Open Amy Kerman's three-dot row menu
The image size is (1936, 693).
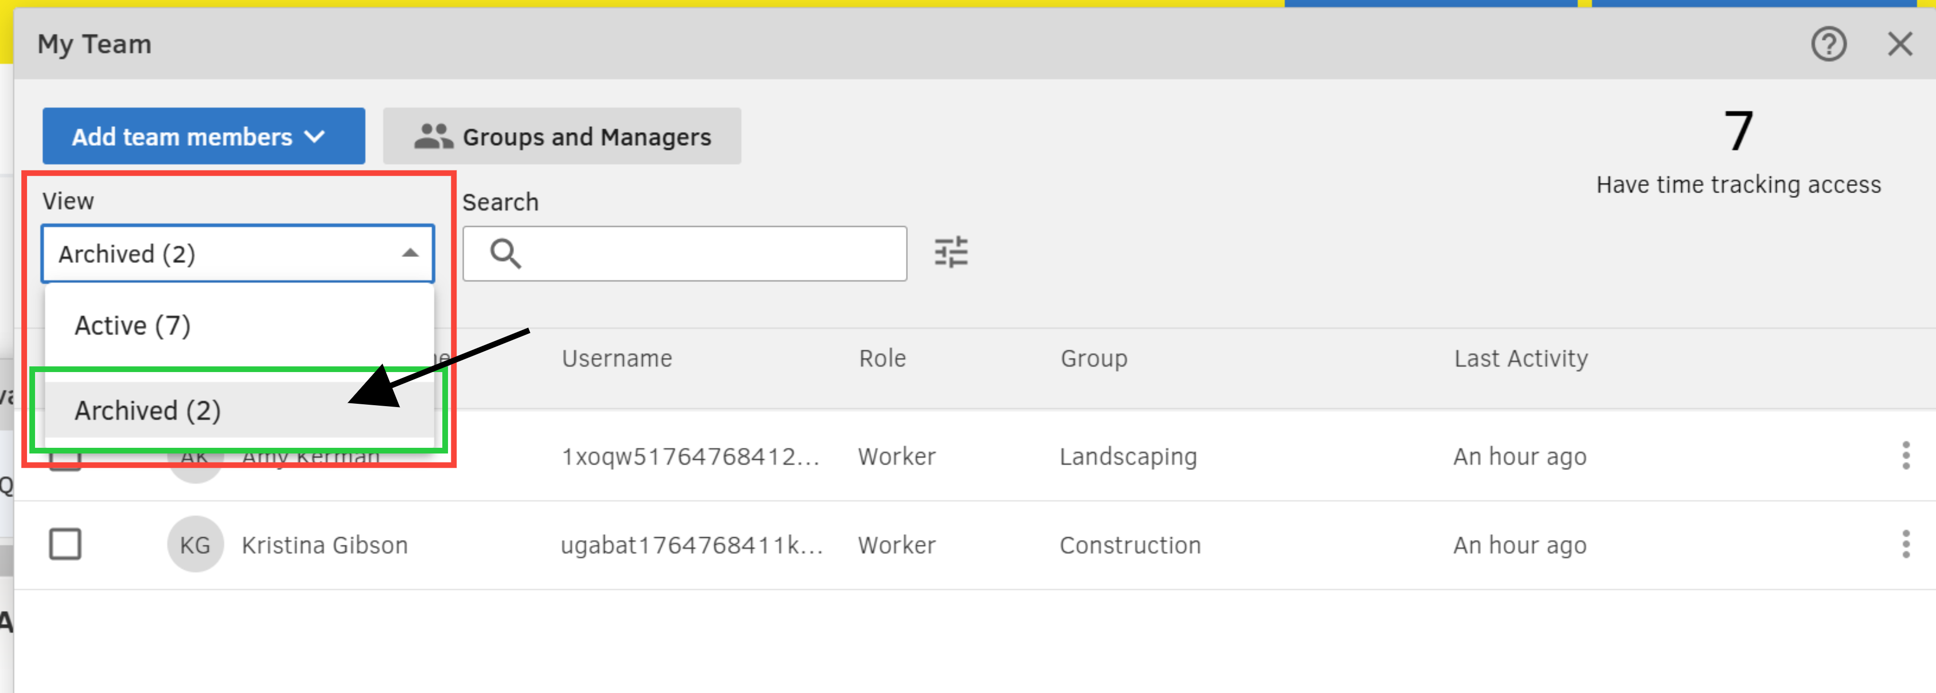[1905, 456]
